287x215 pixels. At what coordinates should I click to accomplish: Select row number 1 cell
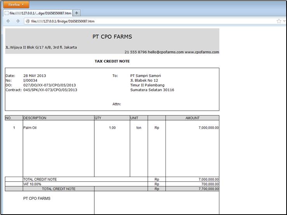click(x=14, y=128)
